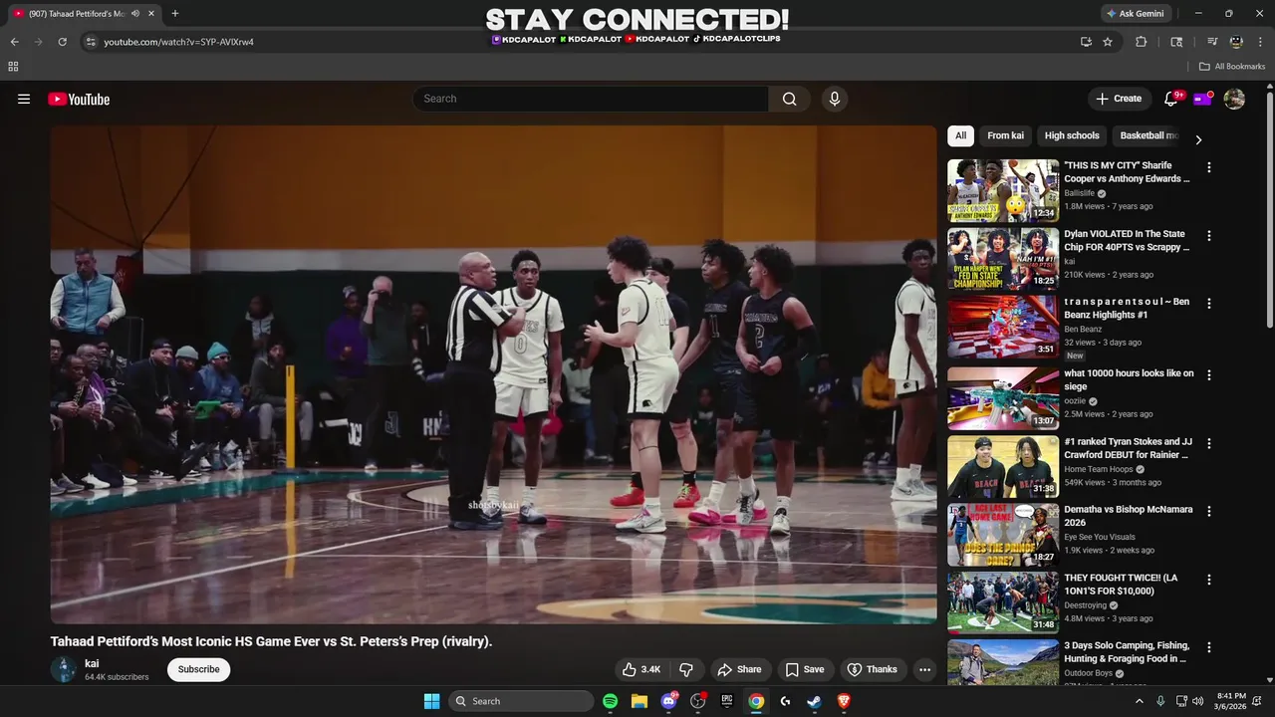Install app icon in address bar
Screen dimensions: 1275x717
point(1086,42)
